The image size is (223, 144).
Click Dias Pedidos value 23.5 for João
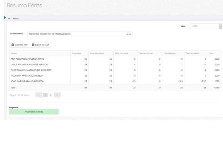(x=180, y=81)
